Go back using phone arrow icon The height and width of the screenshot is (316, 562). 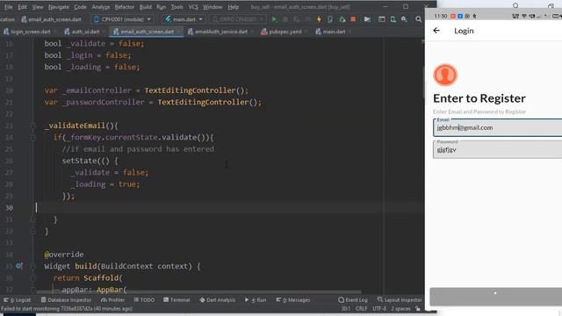(436, 31)
